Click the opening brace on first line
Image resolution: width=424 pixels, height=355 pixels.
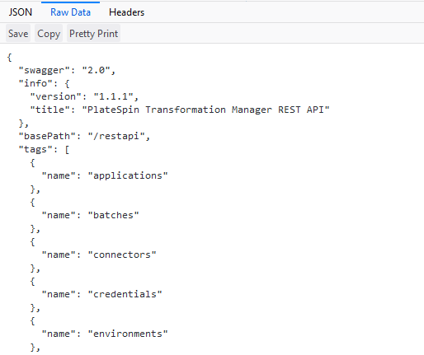(9, 58)
